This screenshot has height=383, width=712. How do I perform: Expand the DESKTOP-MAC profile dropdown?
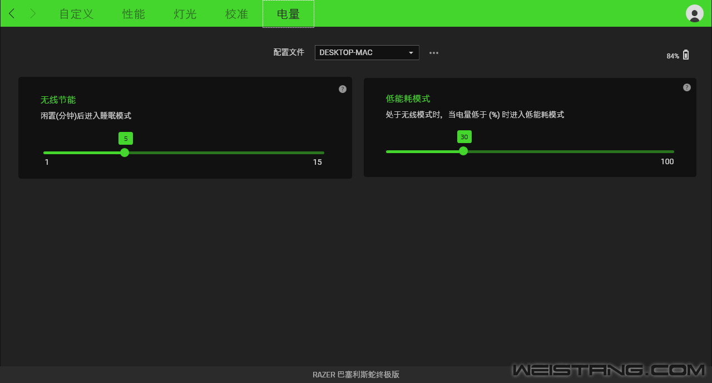367,52
